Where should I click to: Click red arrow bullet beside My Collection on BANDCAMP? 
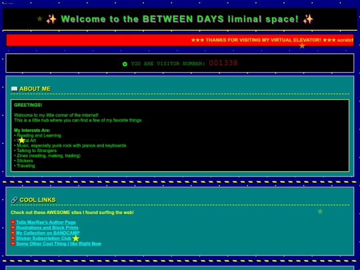point(13,233)
